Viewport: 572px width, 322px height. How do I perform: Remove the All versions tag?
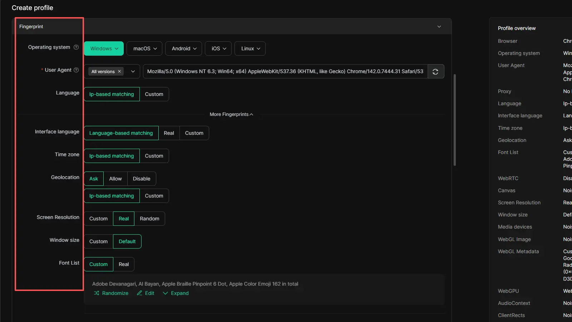(119, 72)
